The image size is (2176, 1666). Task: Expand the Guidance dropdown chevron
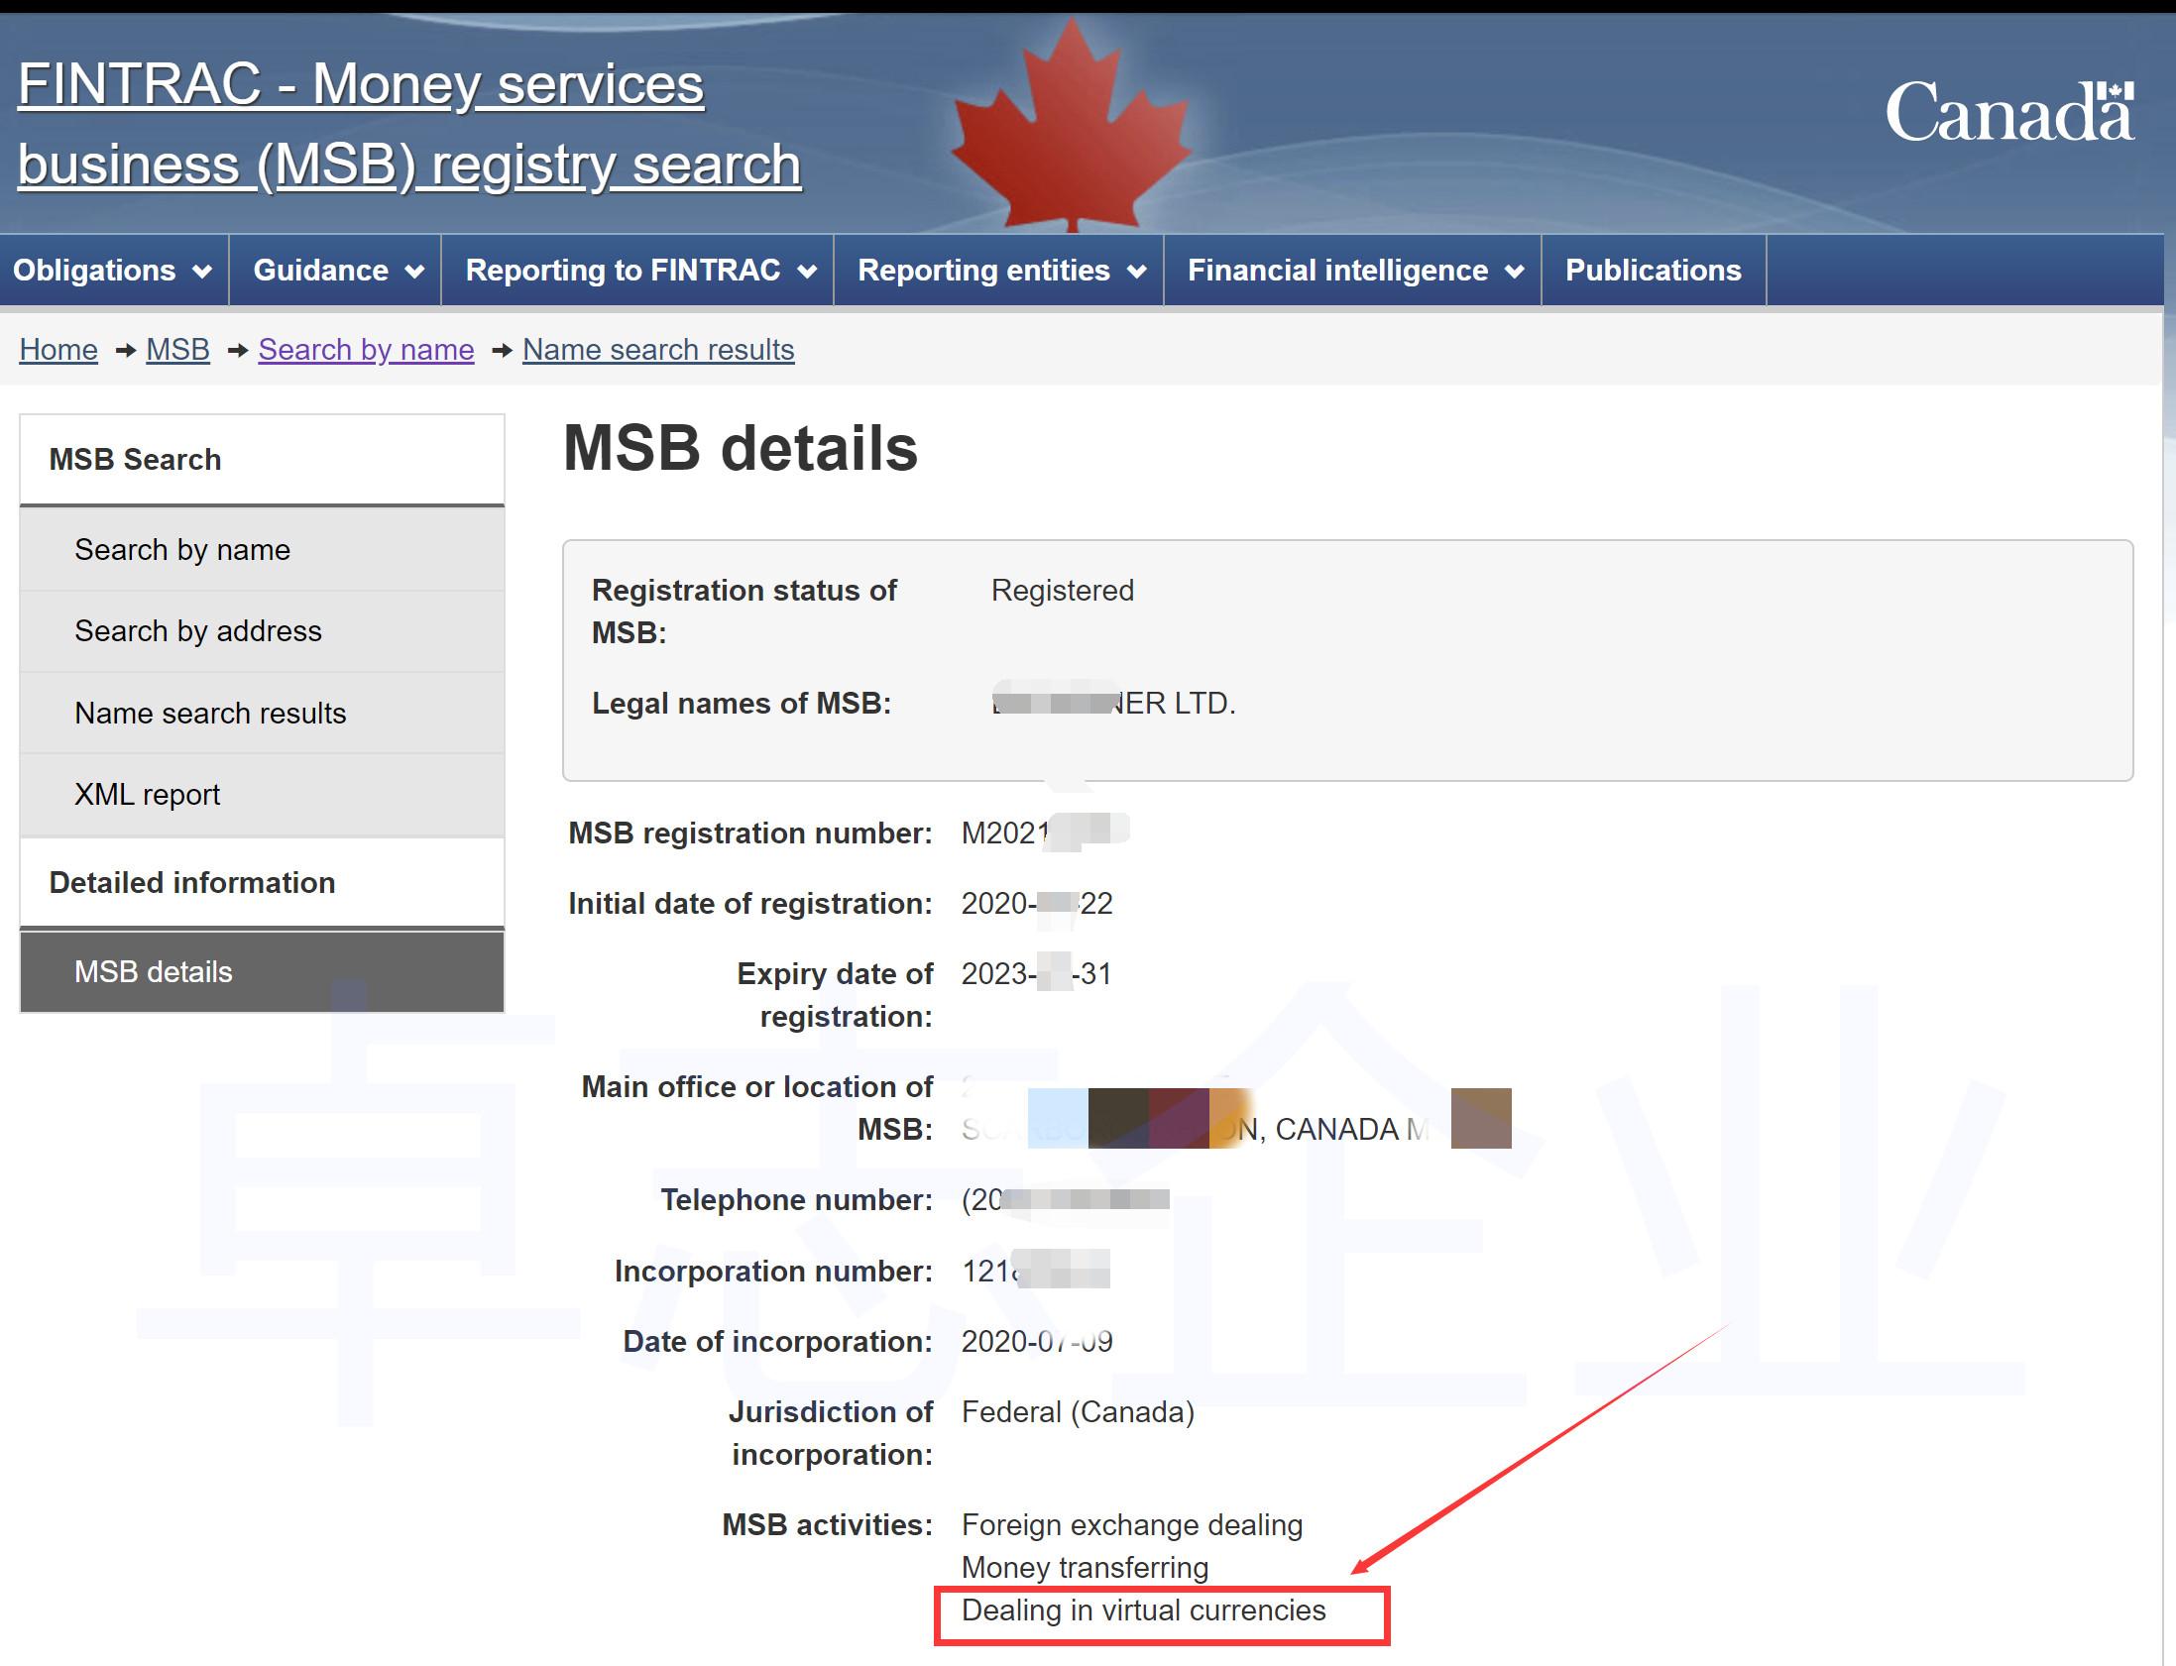414,272
